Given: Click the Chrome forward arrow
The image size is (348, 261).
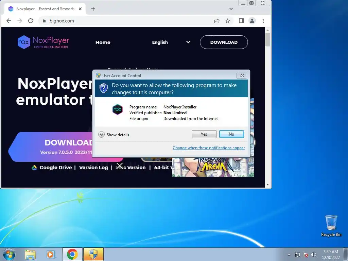Looking at the screenshot, I should point(20,21).
